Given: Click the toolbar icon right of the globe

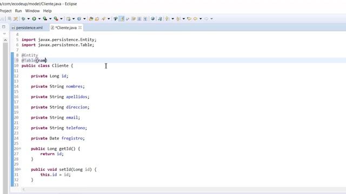Looking at the screenshot, I should pyautogui.click(x=160, y=19).
